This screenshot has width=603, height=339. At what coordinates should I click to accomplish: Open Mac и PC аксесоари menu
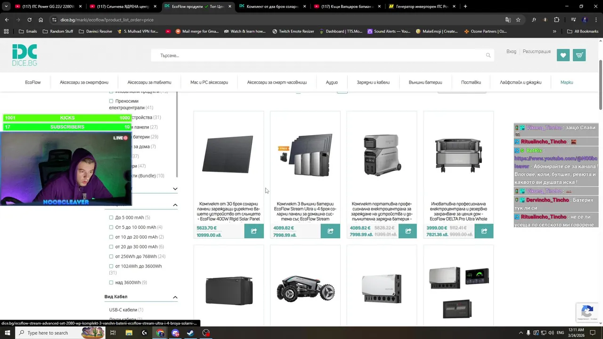(209, 82)
